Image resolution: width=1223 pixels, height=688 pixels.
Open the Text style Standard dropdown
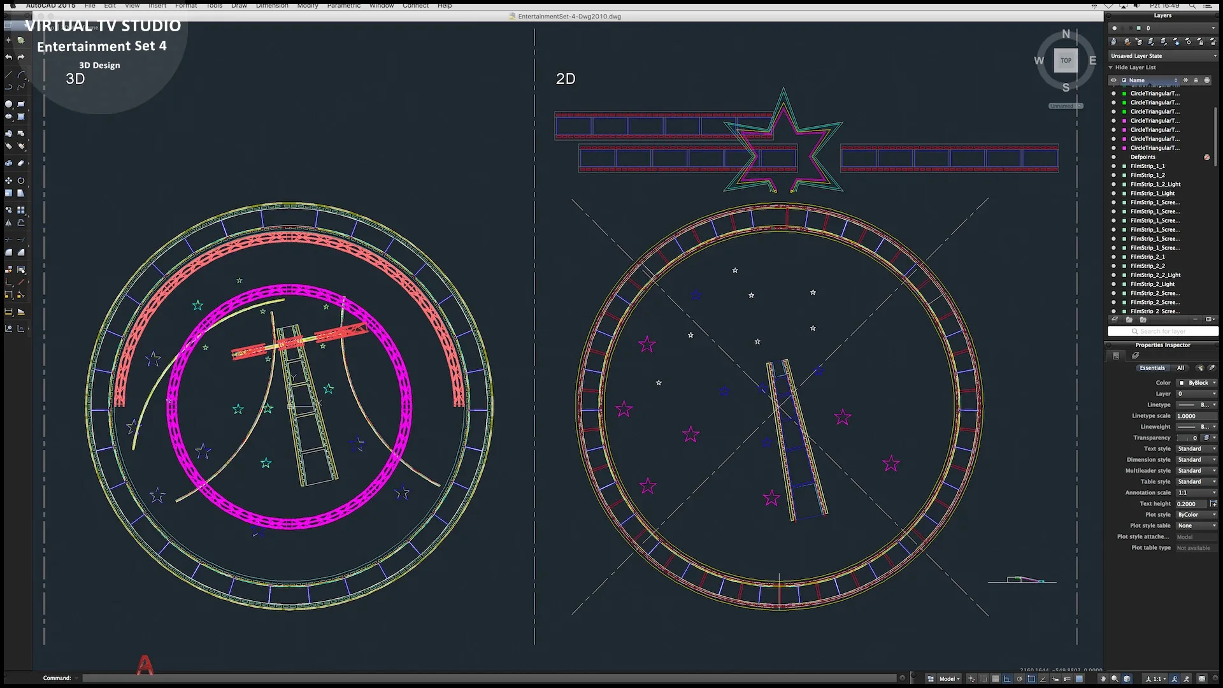click(x=1196, y=449)
